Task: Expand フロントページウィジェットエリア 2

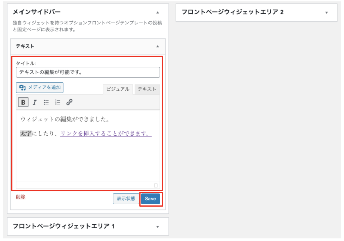Action: (x=326, y=12)
